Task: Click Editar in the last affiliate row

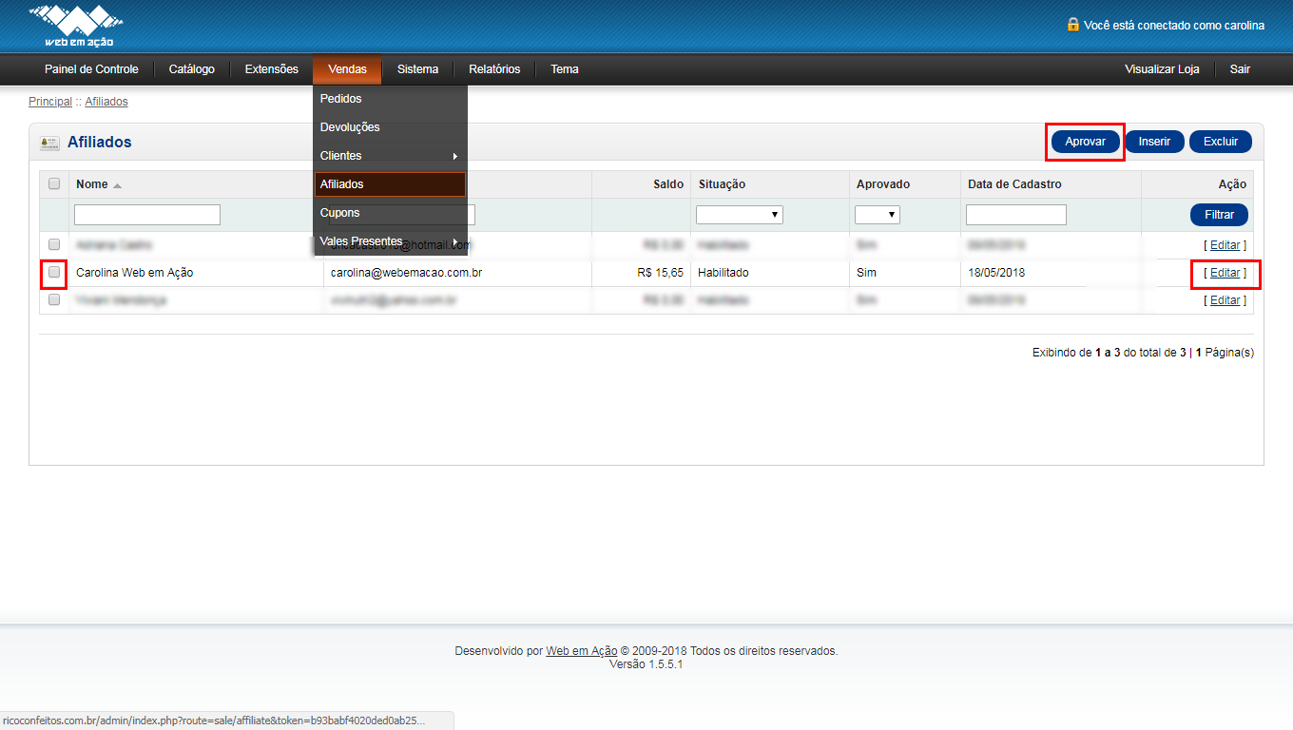Action: click(1225, 300)
